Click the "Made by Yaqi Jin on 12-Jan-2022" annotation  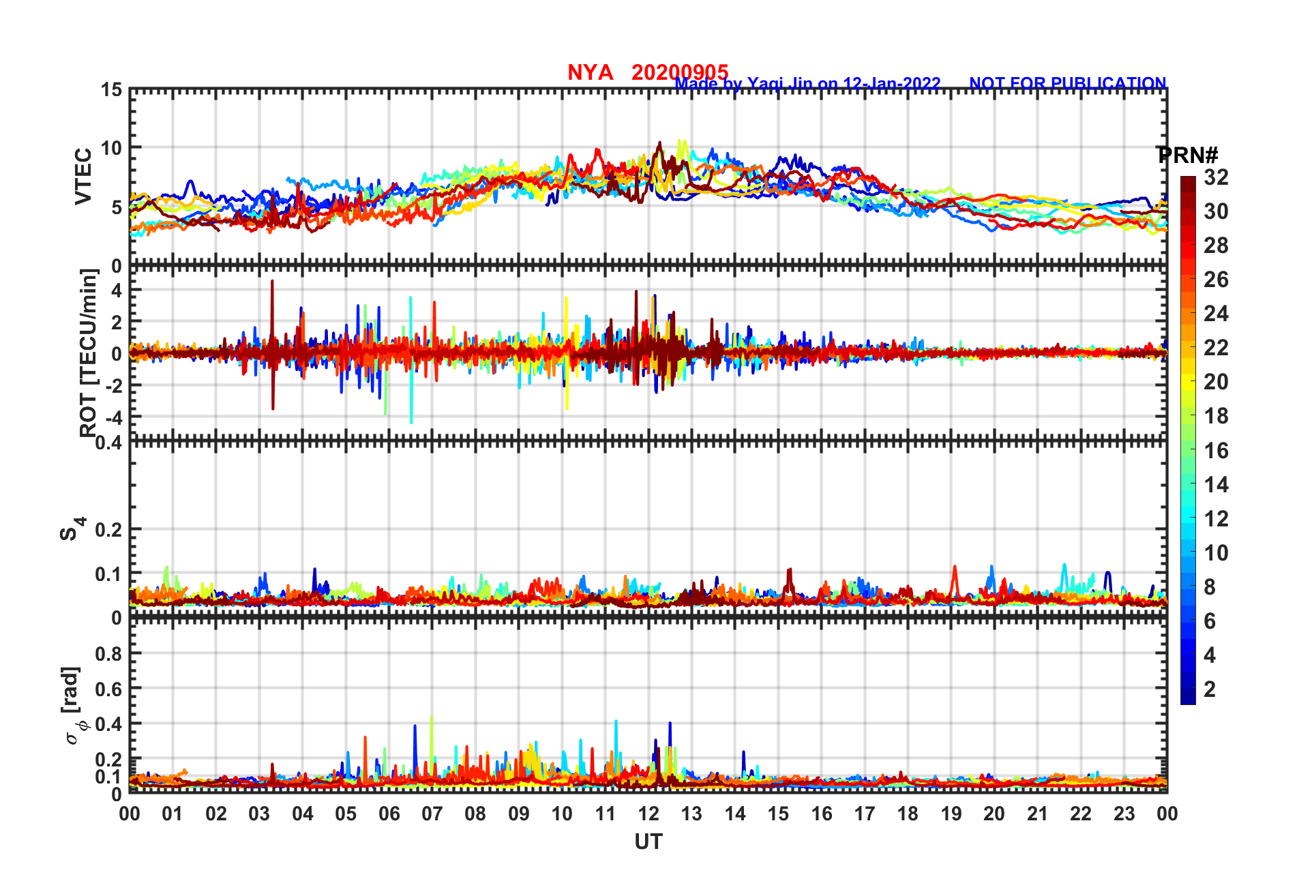(x=808, y=84)
